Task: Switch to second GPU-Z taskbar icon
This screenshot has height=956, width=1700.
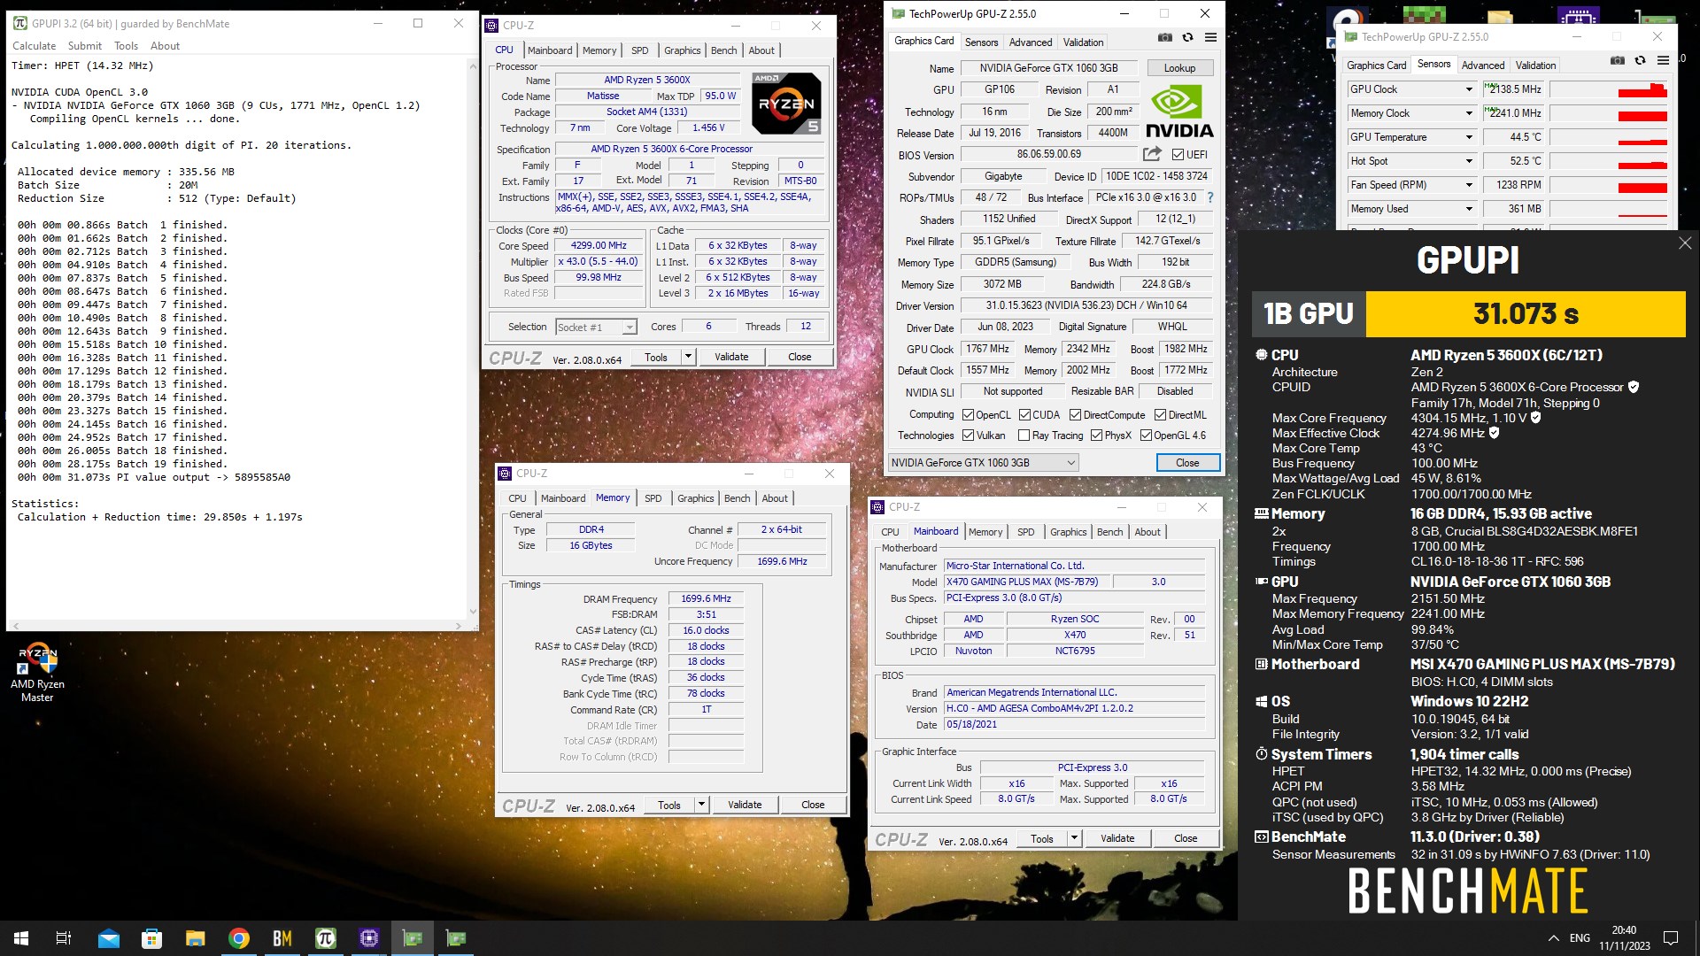Action: click(x=456, y=938)
